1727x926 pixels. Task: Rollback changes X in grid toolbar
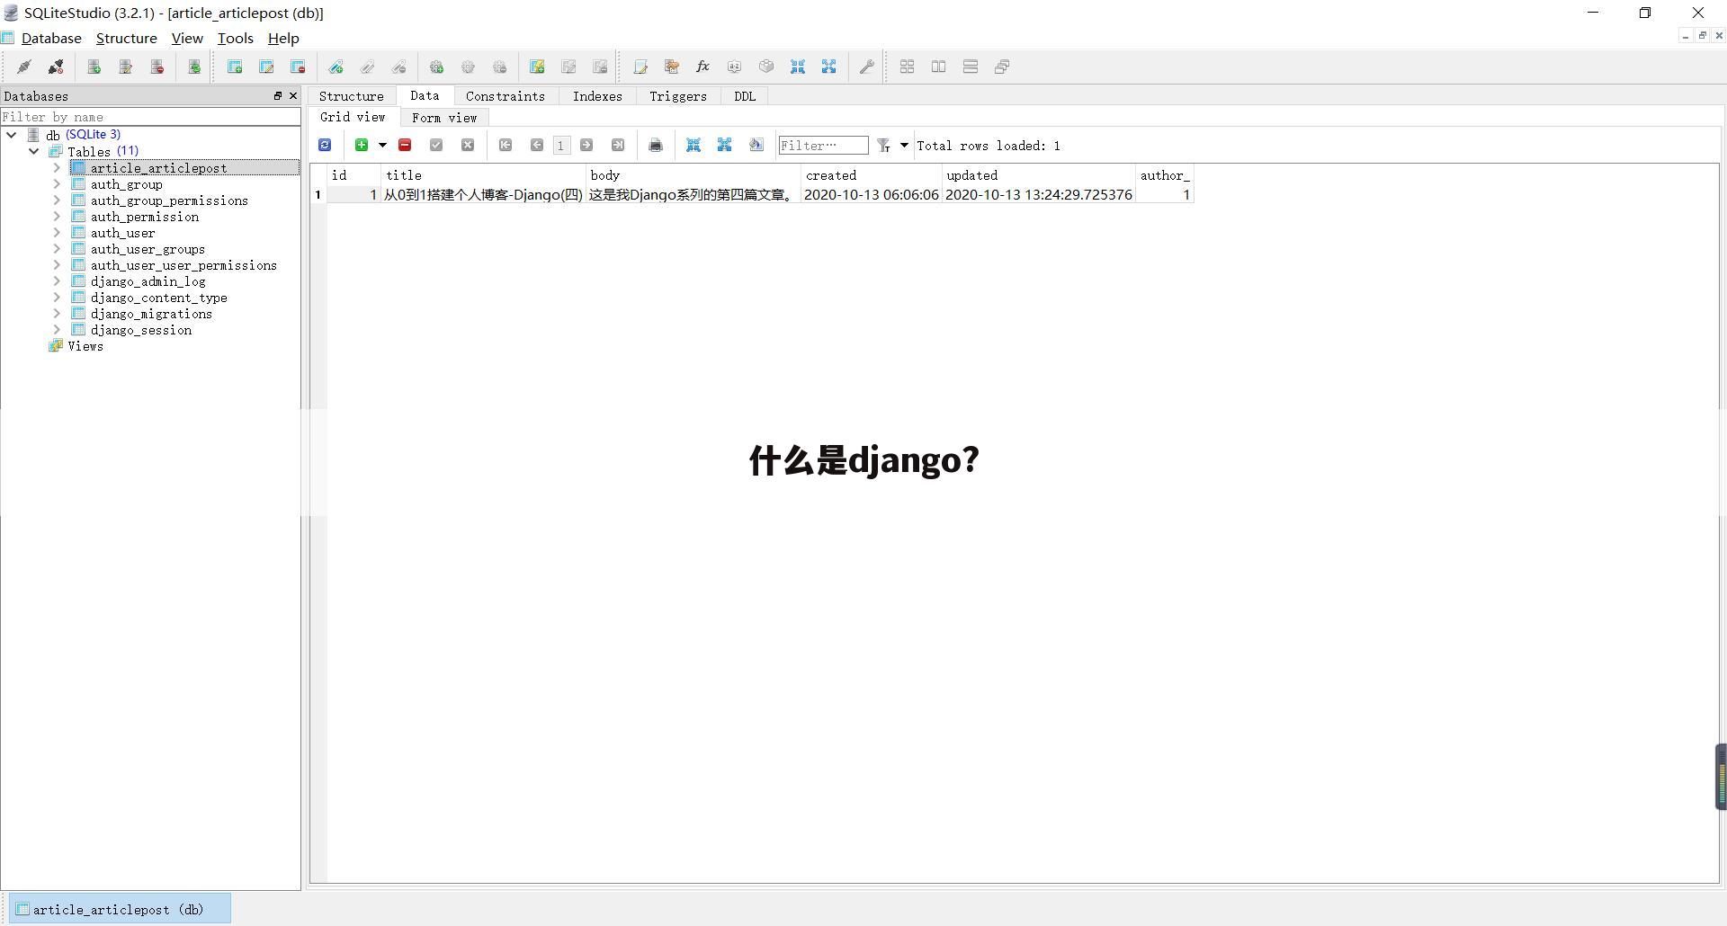[x=468, y=145]
